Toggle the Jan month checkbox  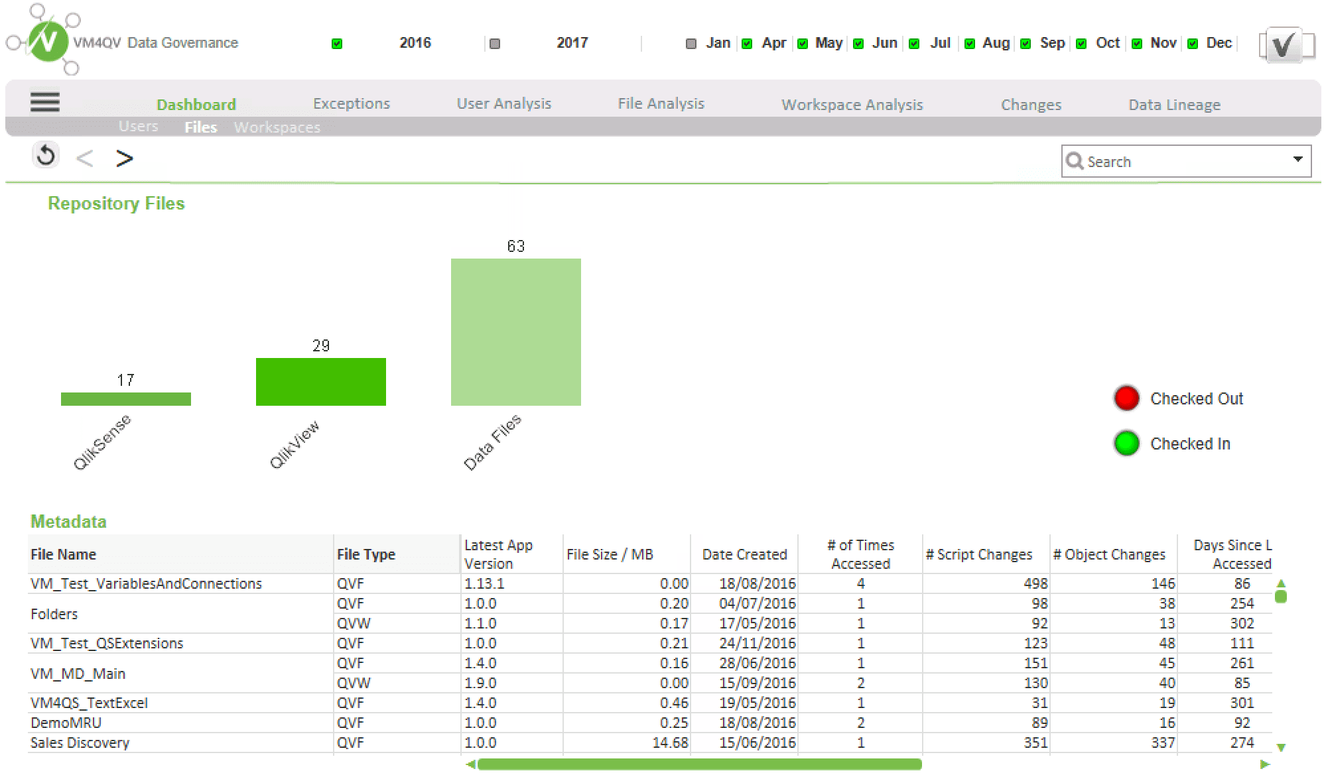click(691, 44)
